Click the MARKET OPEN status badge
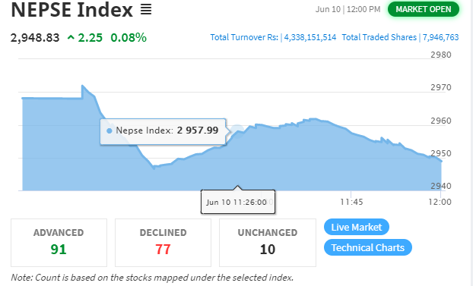Viewport: 473px width, 286px height. coord(424,9)
